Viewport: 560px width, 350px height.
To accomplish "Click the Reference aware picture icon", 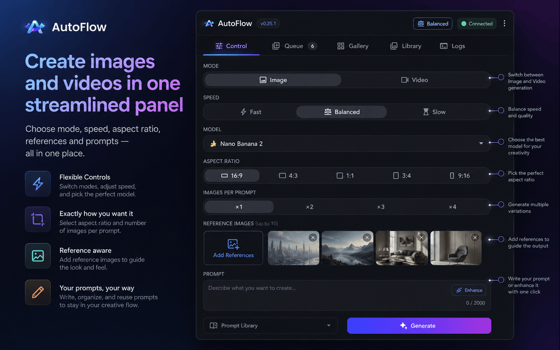I will click(x=38, y=256).
